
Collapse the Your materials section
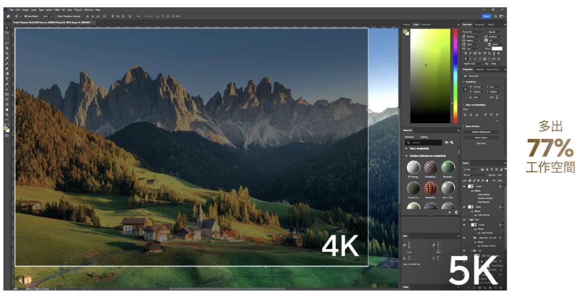[x=406, y=148]
